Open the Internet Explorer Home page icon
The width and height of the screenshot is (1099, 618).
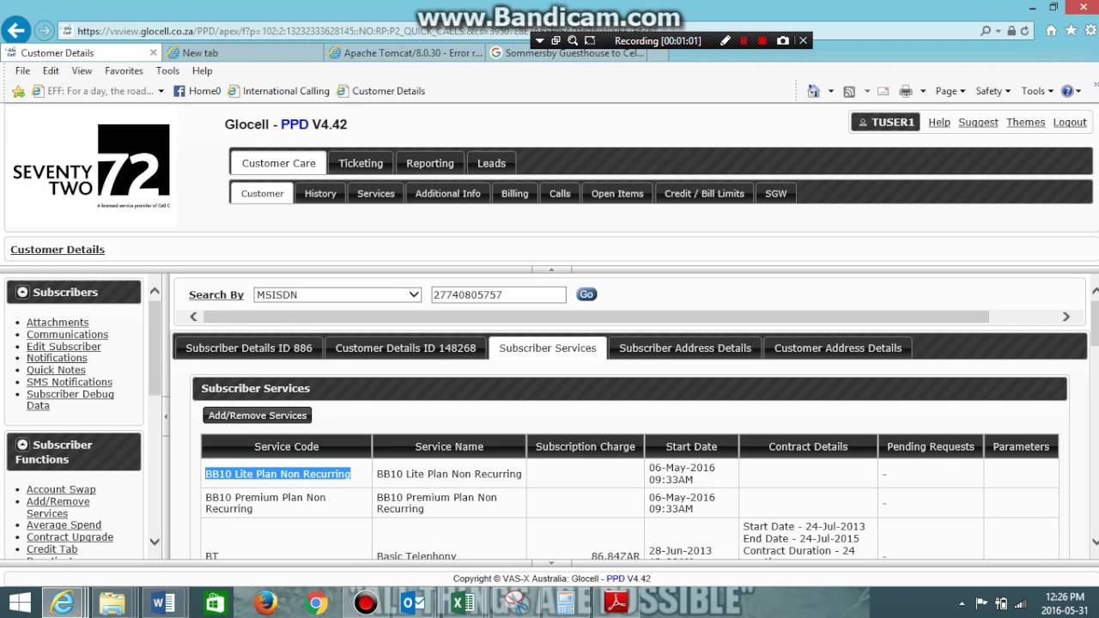[1051, 31]
